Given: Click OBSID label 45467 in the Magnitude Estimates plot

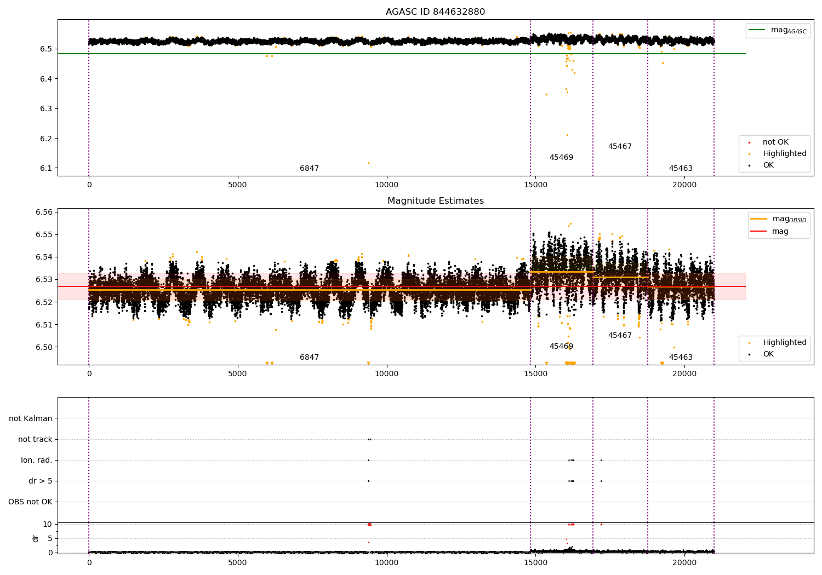Looking at the screenshot, I should click(x=620, y=336).
